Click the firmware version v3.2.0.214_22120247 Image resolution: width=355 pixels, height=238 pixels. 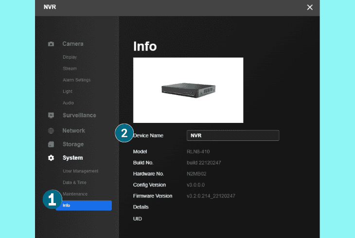(x=211, y=196)
